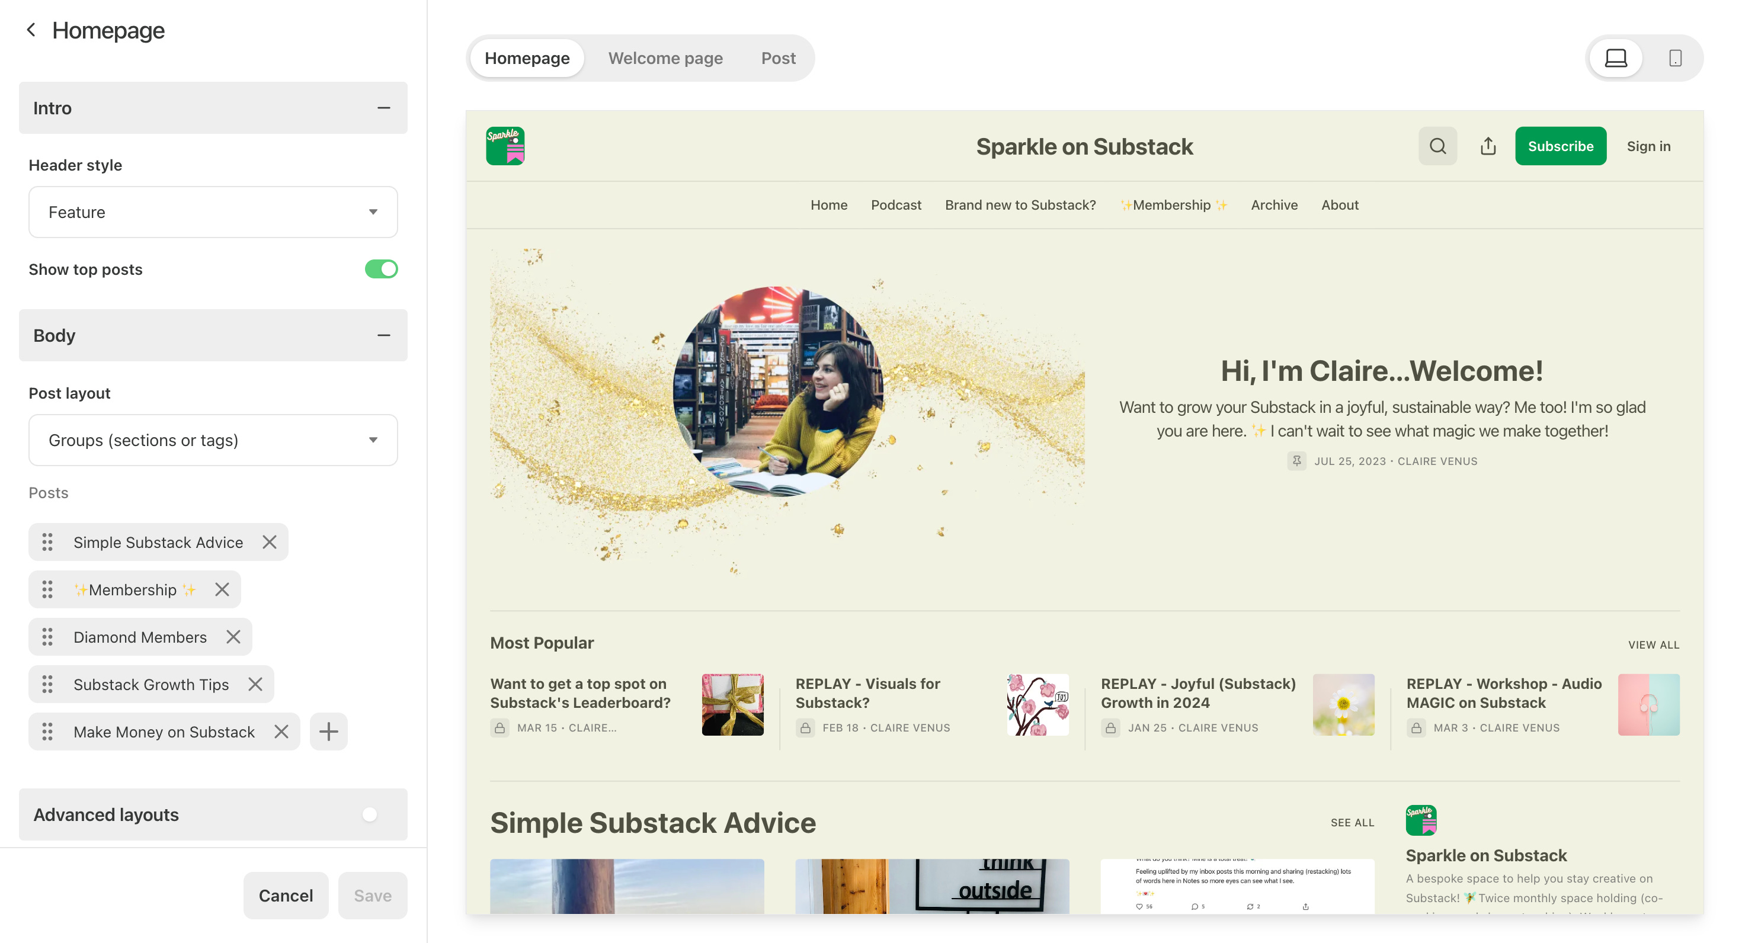Click the back arrow next to Homepage

coord(30,30)
